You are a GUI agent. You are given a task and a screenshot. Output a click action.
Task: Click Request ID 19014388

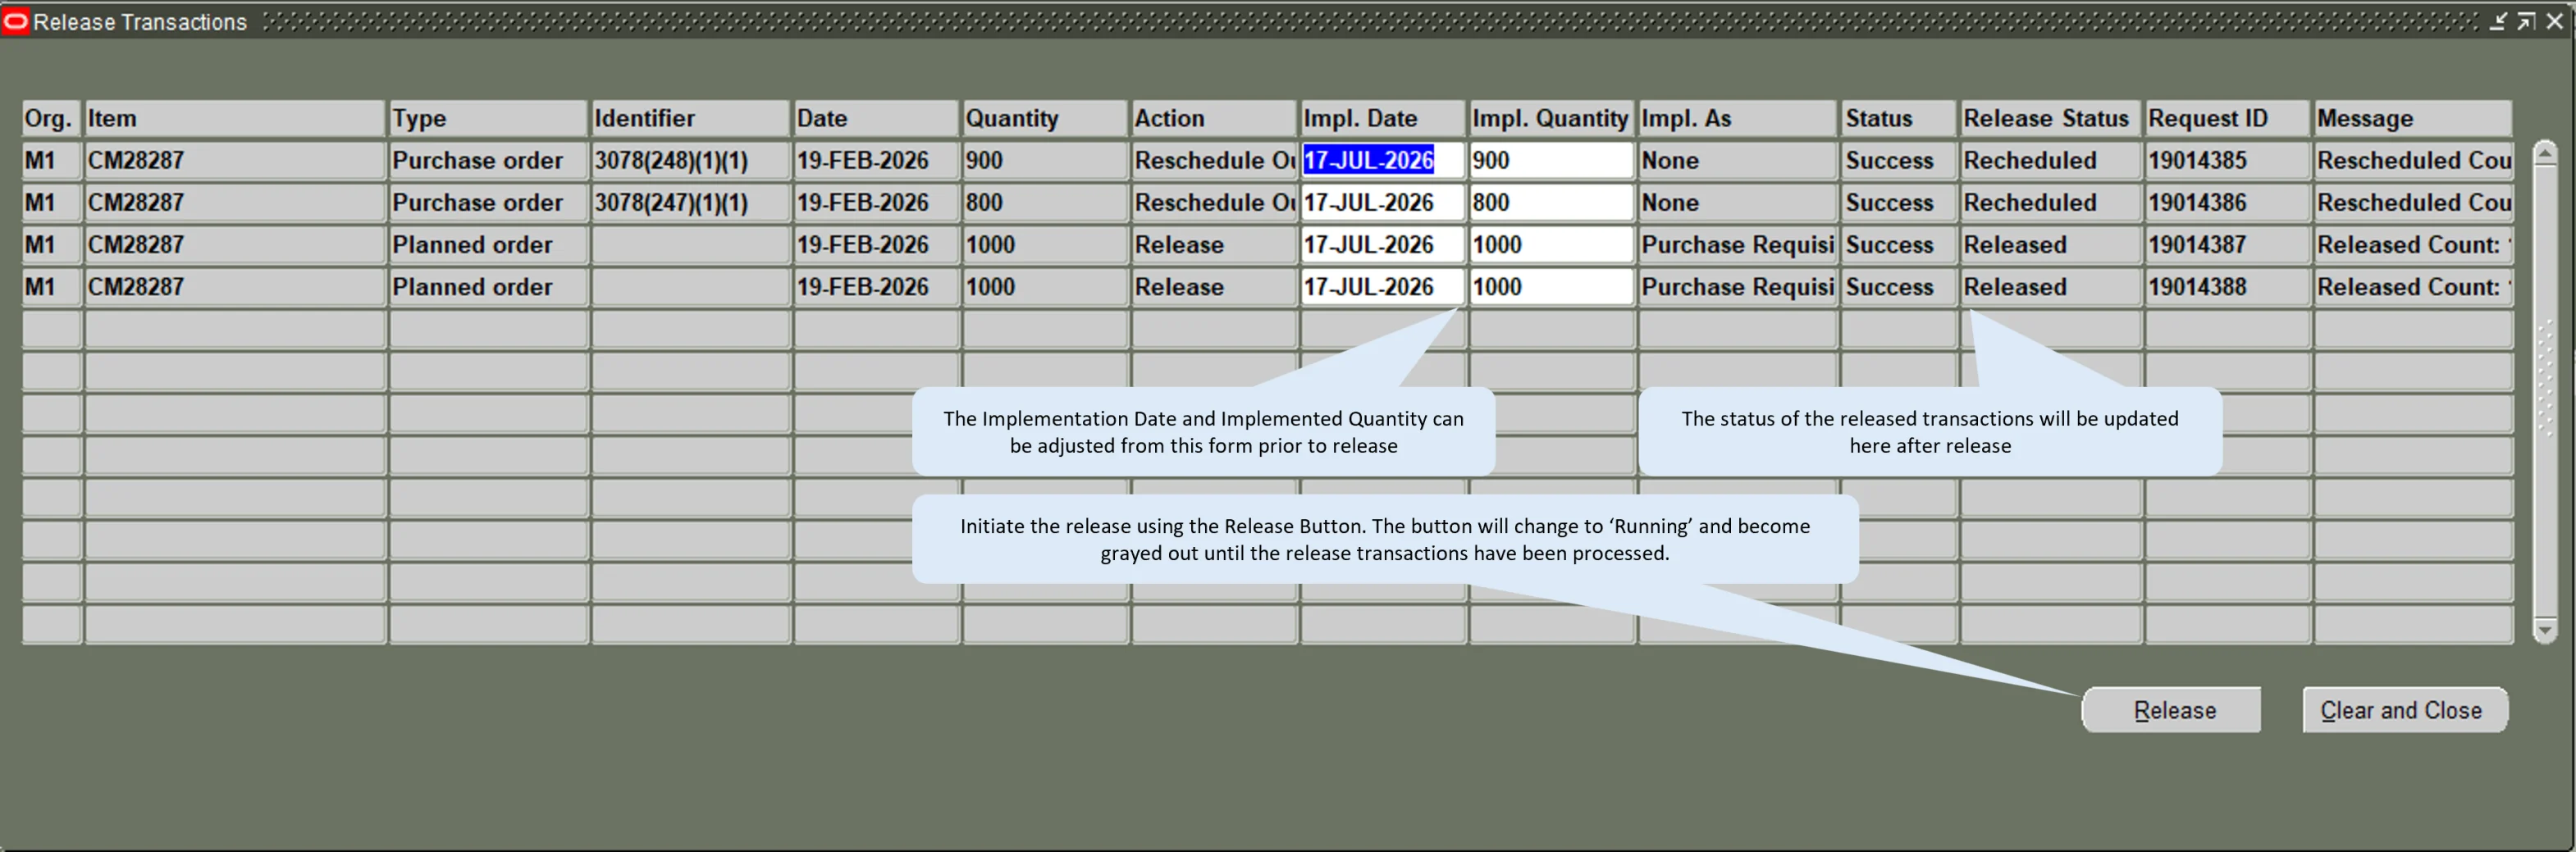coord(2228,286)
